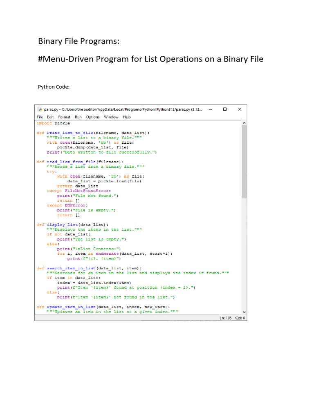Maximize the paras.py editor window
Image resolution: width=314 pixels, height=418 pixels.
[x=224, y=109]
